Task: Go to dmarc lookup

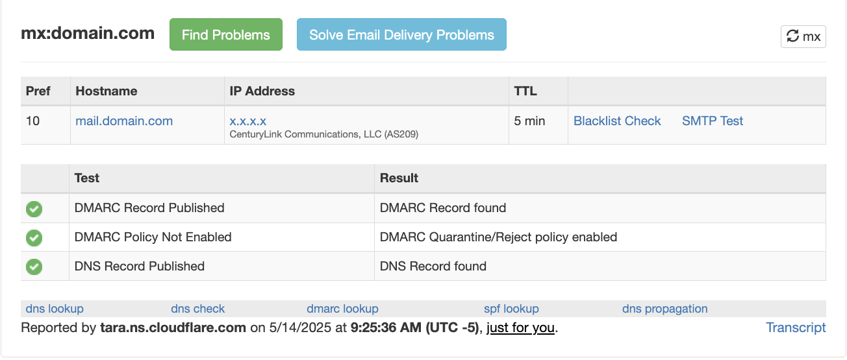Action: coord(342,309)
